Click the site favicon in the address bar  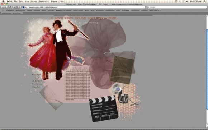click(23, 7)
